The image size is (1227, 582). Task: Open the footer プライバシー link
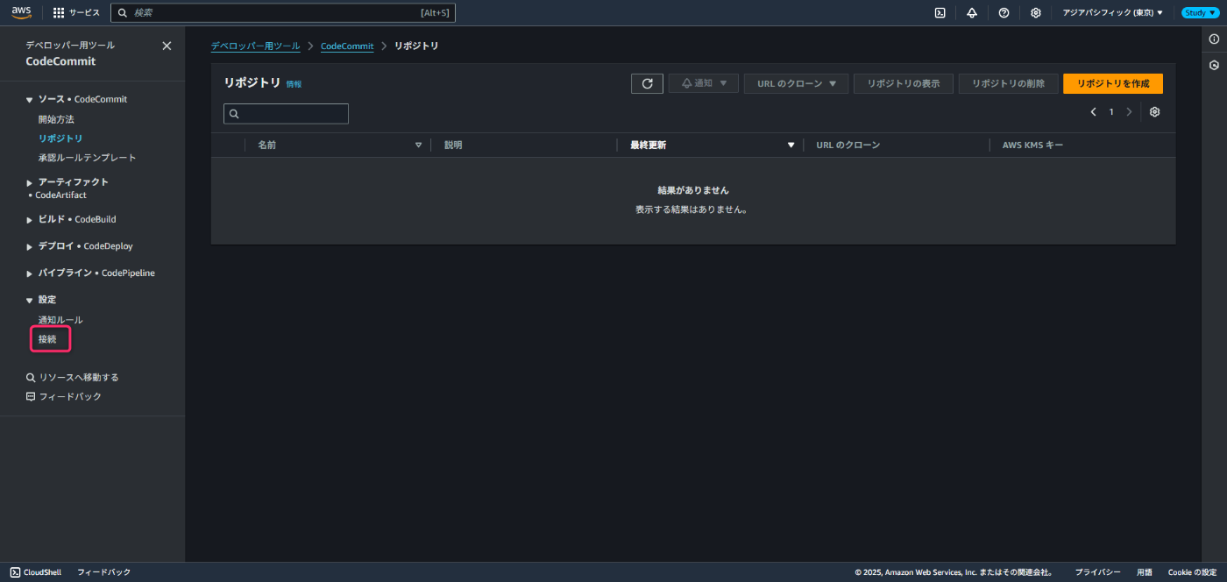pyautogui.click(x=1097, y=572)
